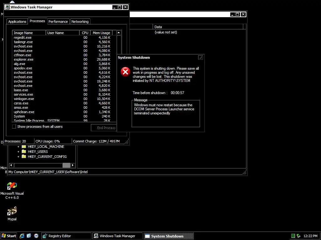
Task: Click the red error icon in System Shutdown
Action: 125,72
